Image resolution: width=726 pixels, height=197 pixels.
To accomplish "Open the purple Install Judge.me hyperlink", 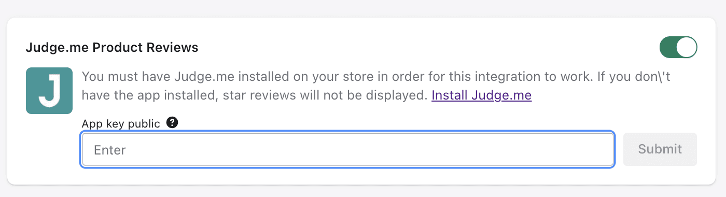I will (481, 95).
